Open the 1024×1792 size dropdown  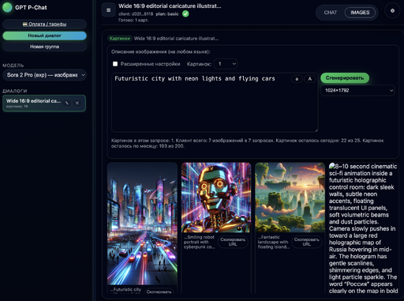click(357, 90)
